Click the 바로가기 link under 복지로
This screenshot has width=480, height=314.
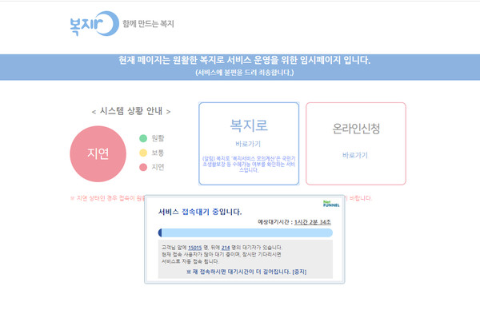point(248,144)
